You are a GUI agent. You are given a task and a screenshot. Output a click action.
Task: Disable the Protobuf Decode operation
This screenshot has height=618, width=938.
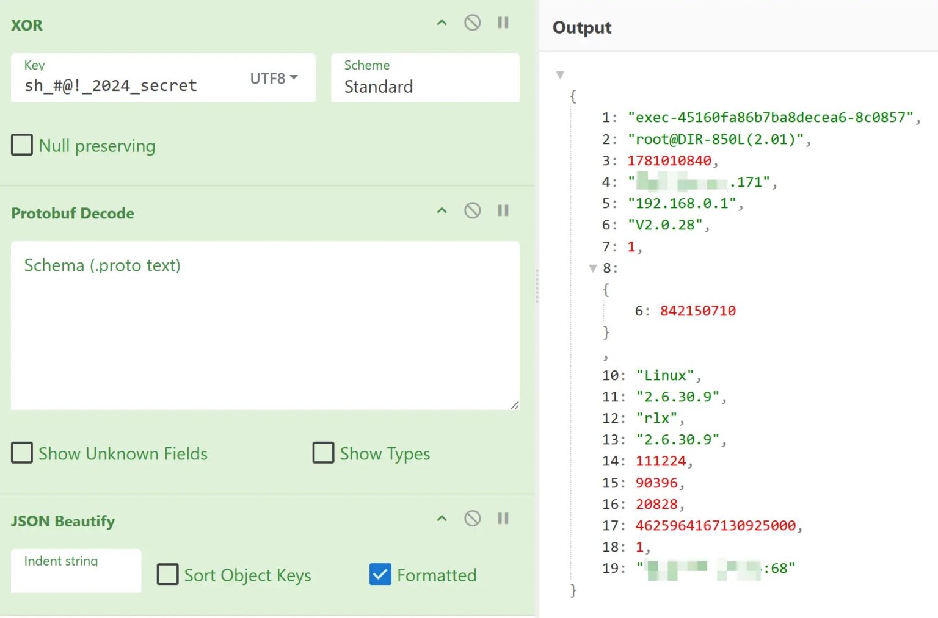(472, 211)
